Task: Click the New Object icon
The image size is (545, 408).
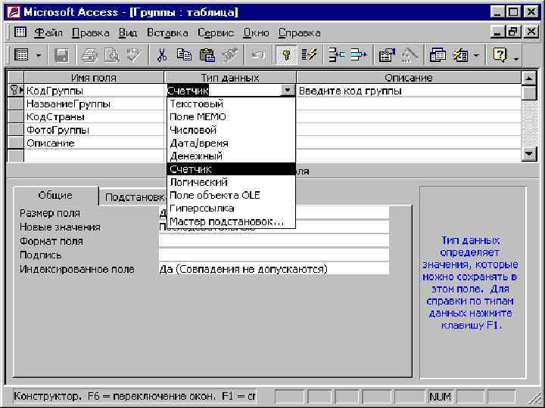Action: click(x=461, y=55)
